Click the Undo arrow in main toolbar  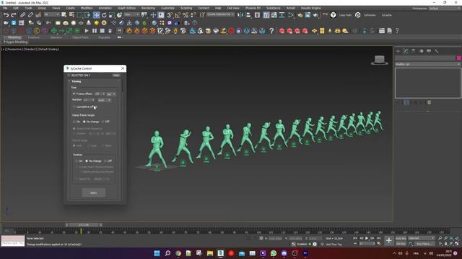[x=6, y=15]
